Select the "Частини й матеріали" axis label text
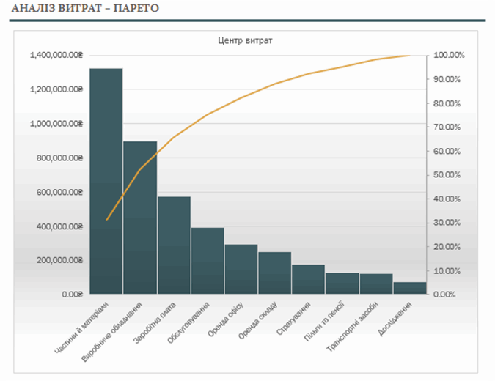 point(83,328)
